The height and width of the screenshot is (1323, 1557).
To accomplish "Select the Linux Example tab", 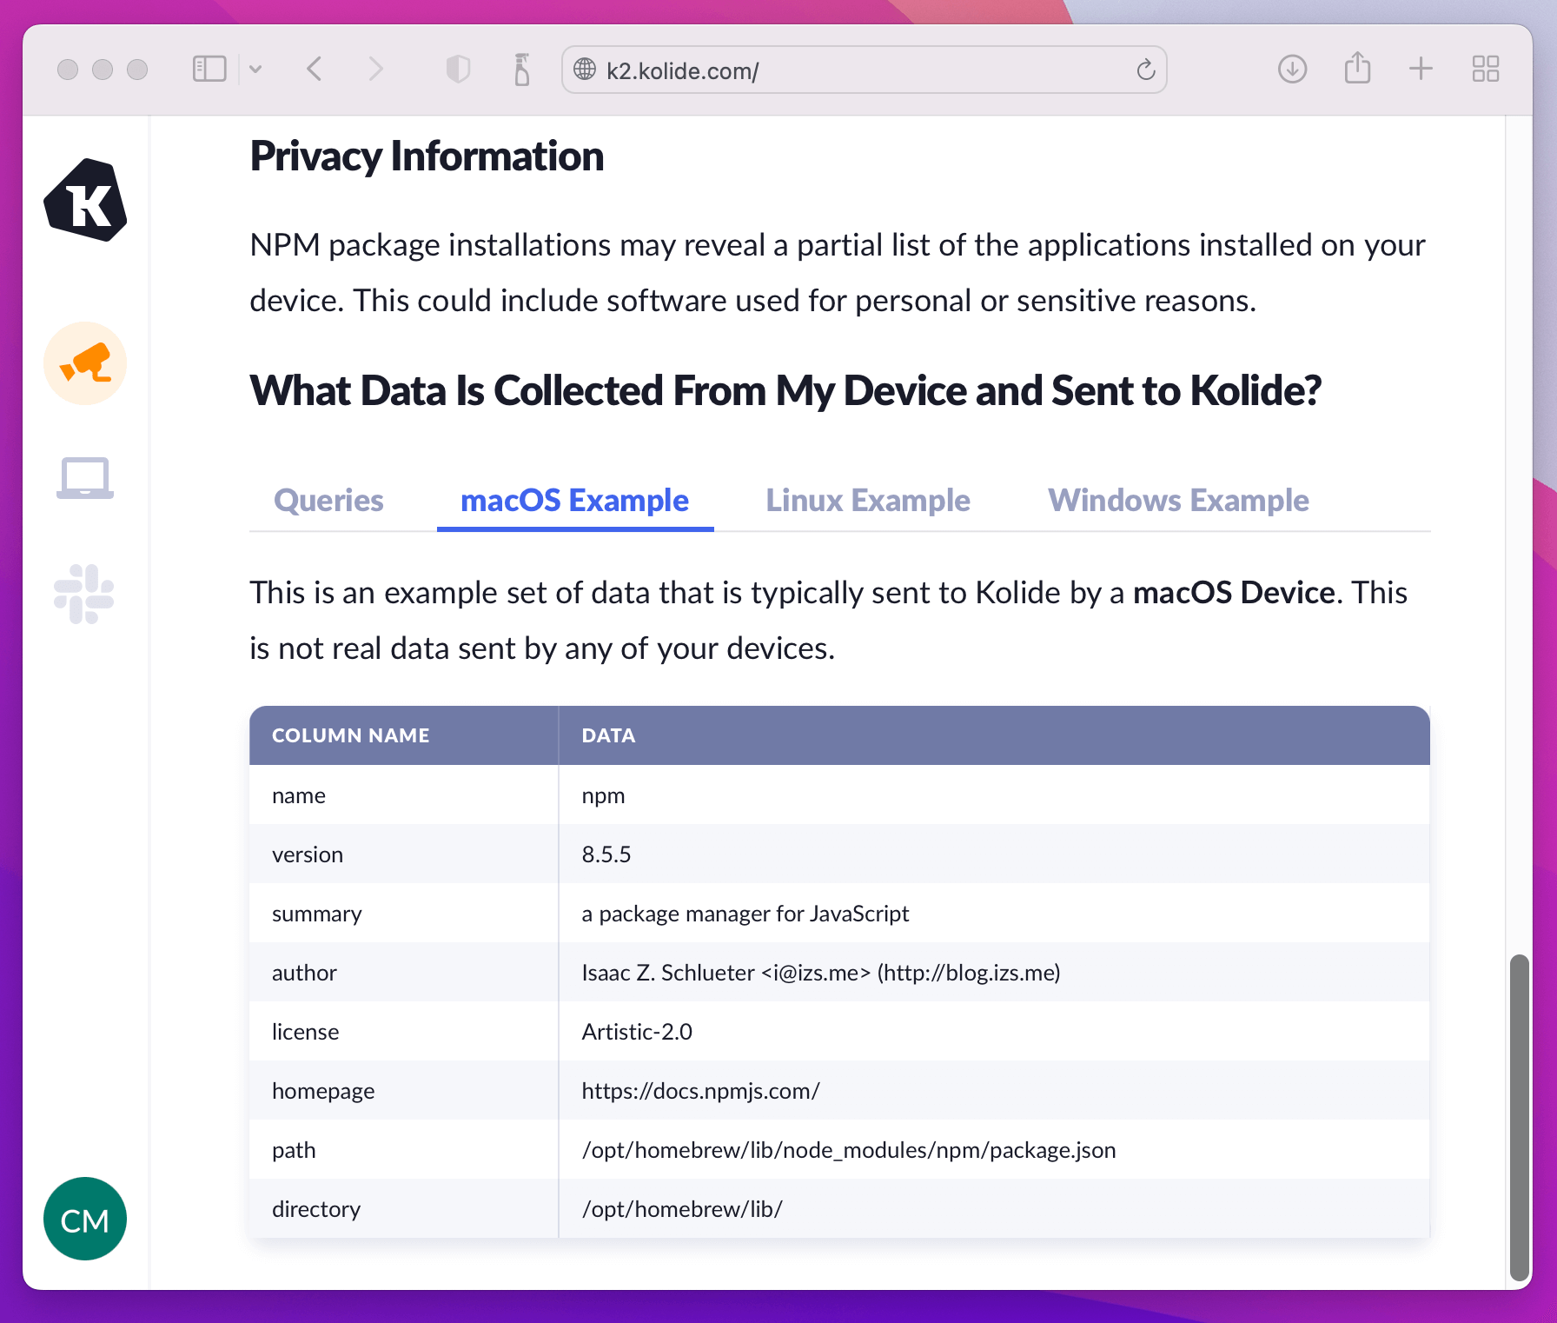I will click(x=867, y=501).
